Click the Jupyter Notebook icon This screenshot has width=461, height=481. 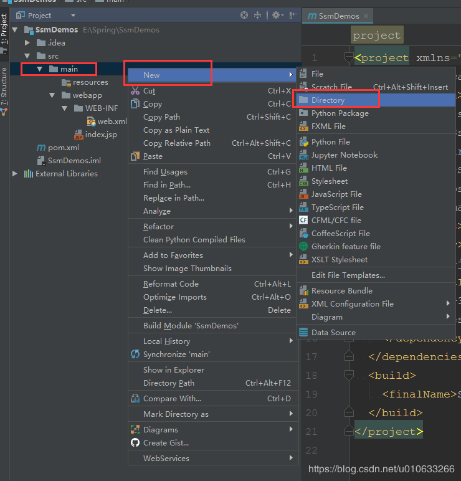(303, 155)
